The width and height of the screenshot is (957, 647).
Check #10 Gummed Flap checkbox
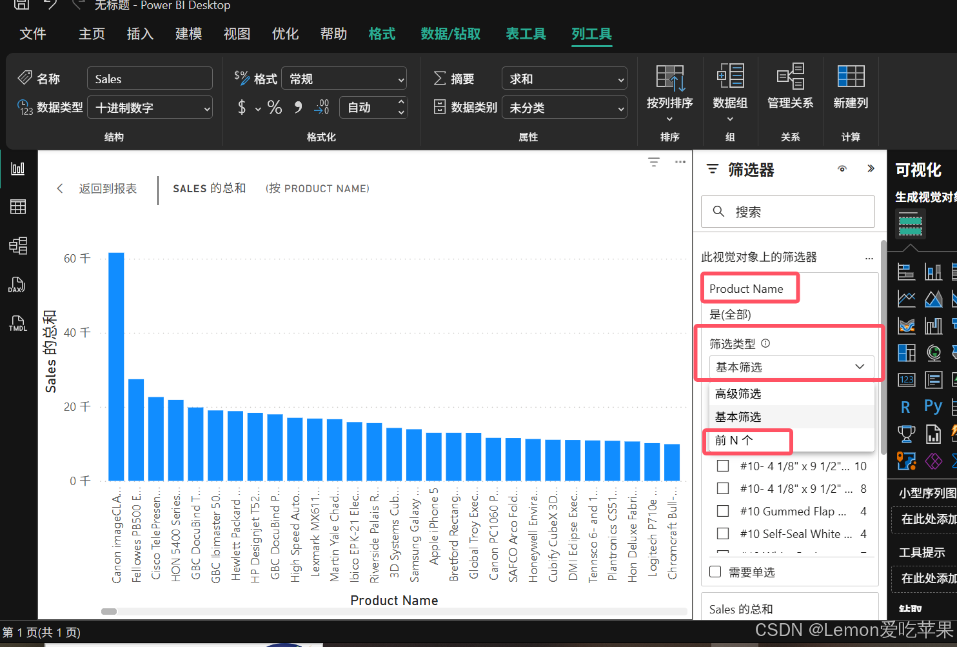click(x=723, y=511)
